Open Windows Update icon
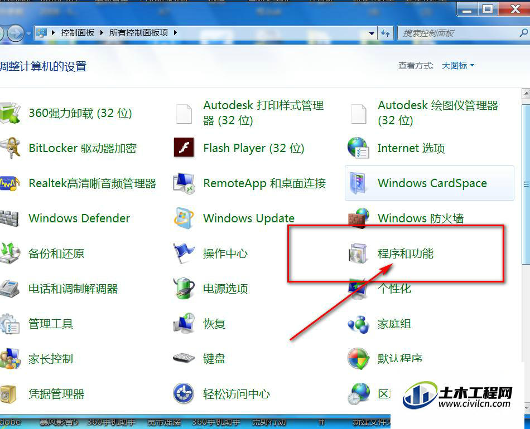Viewport: 530px width, 429px height. point(184,218)
